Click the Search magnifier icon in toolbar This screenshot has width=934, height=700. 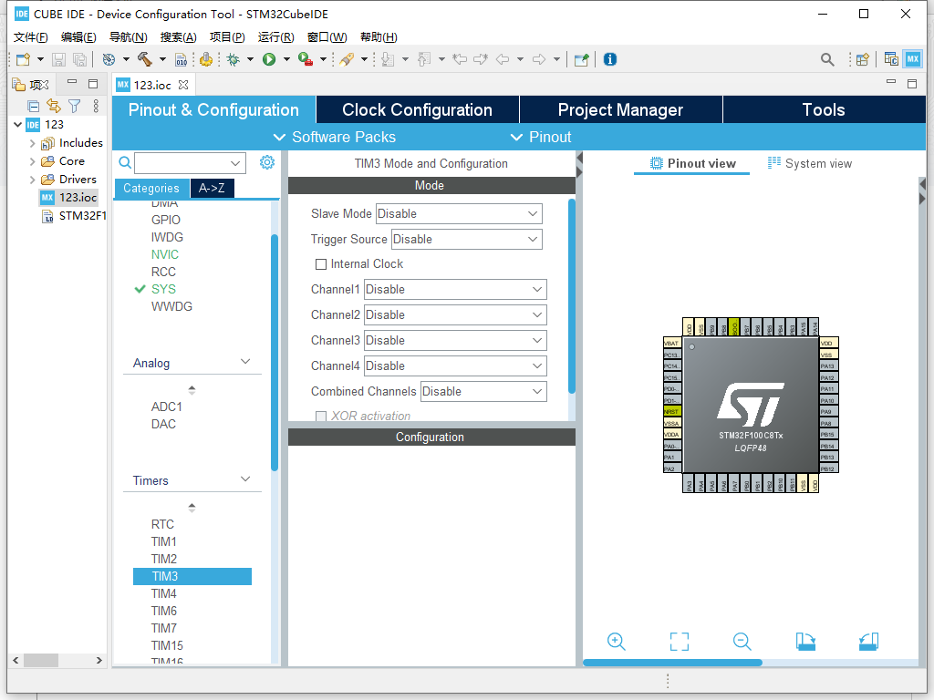pyautogui.click(x=826, y=59)
